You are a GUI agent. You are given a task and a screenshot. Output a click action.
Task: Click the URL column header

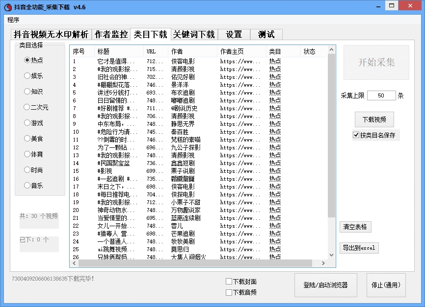click(x=156, y=51)
